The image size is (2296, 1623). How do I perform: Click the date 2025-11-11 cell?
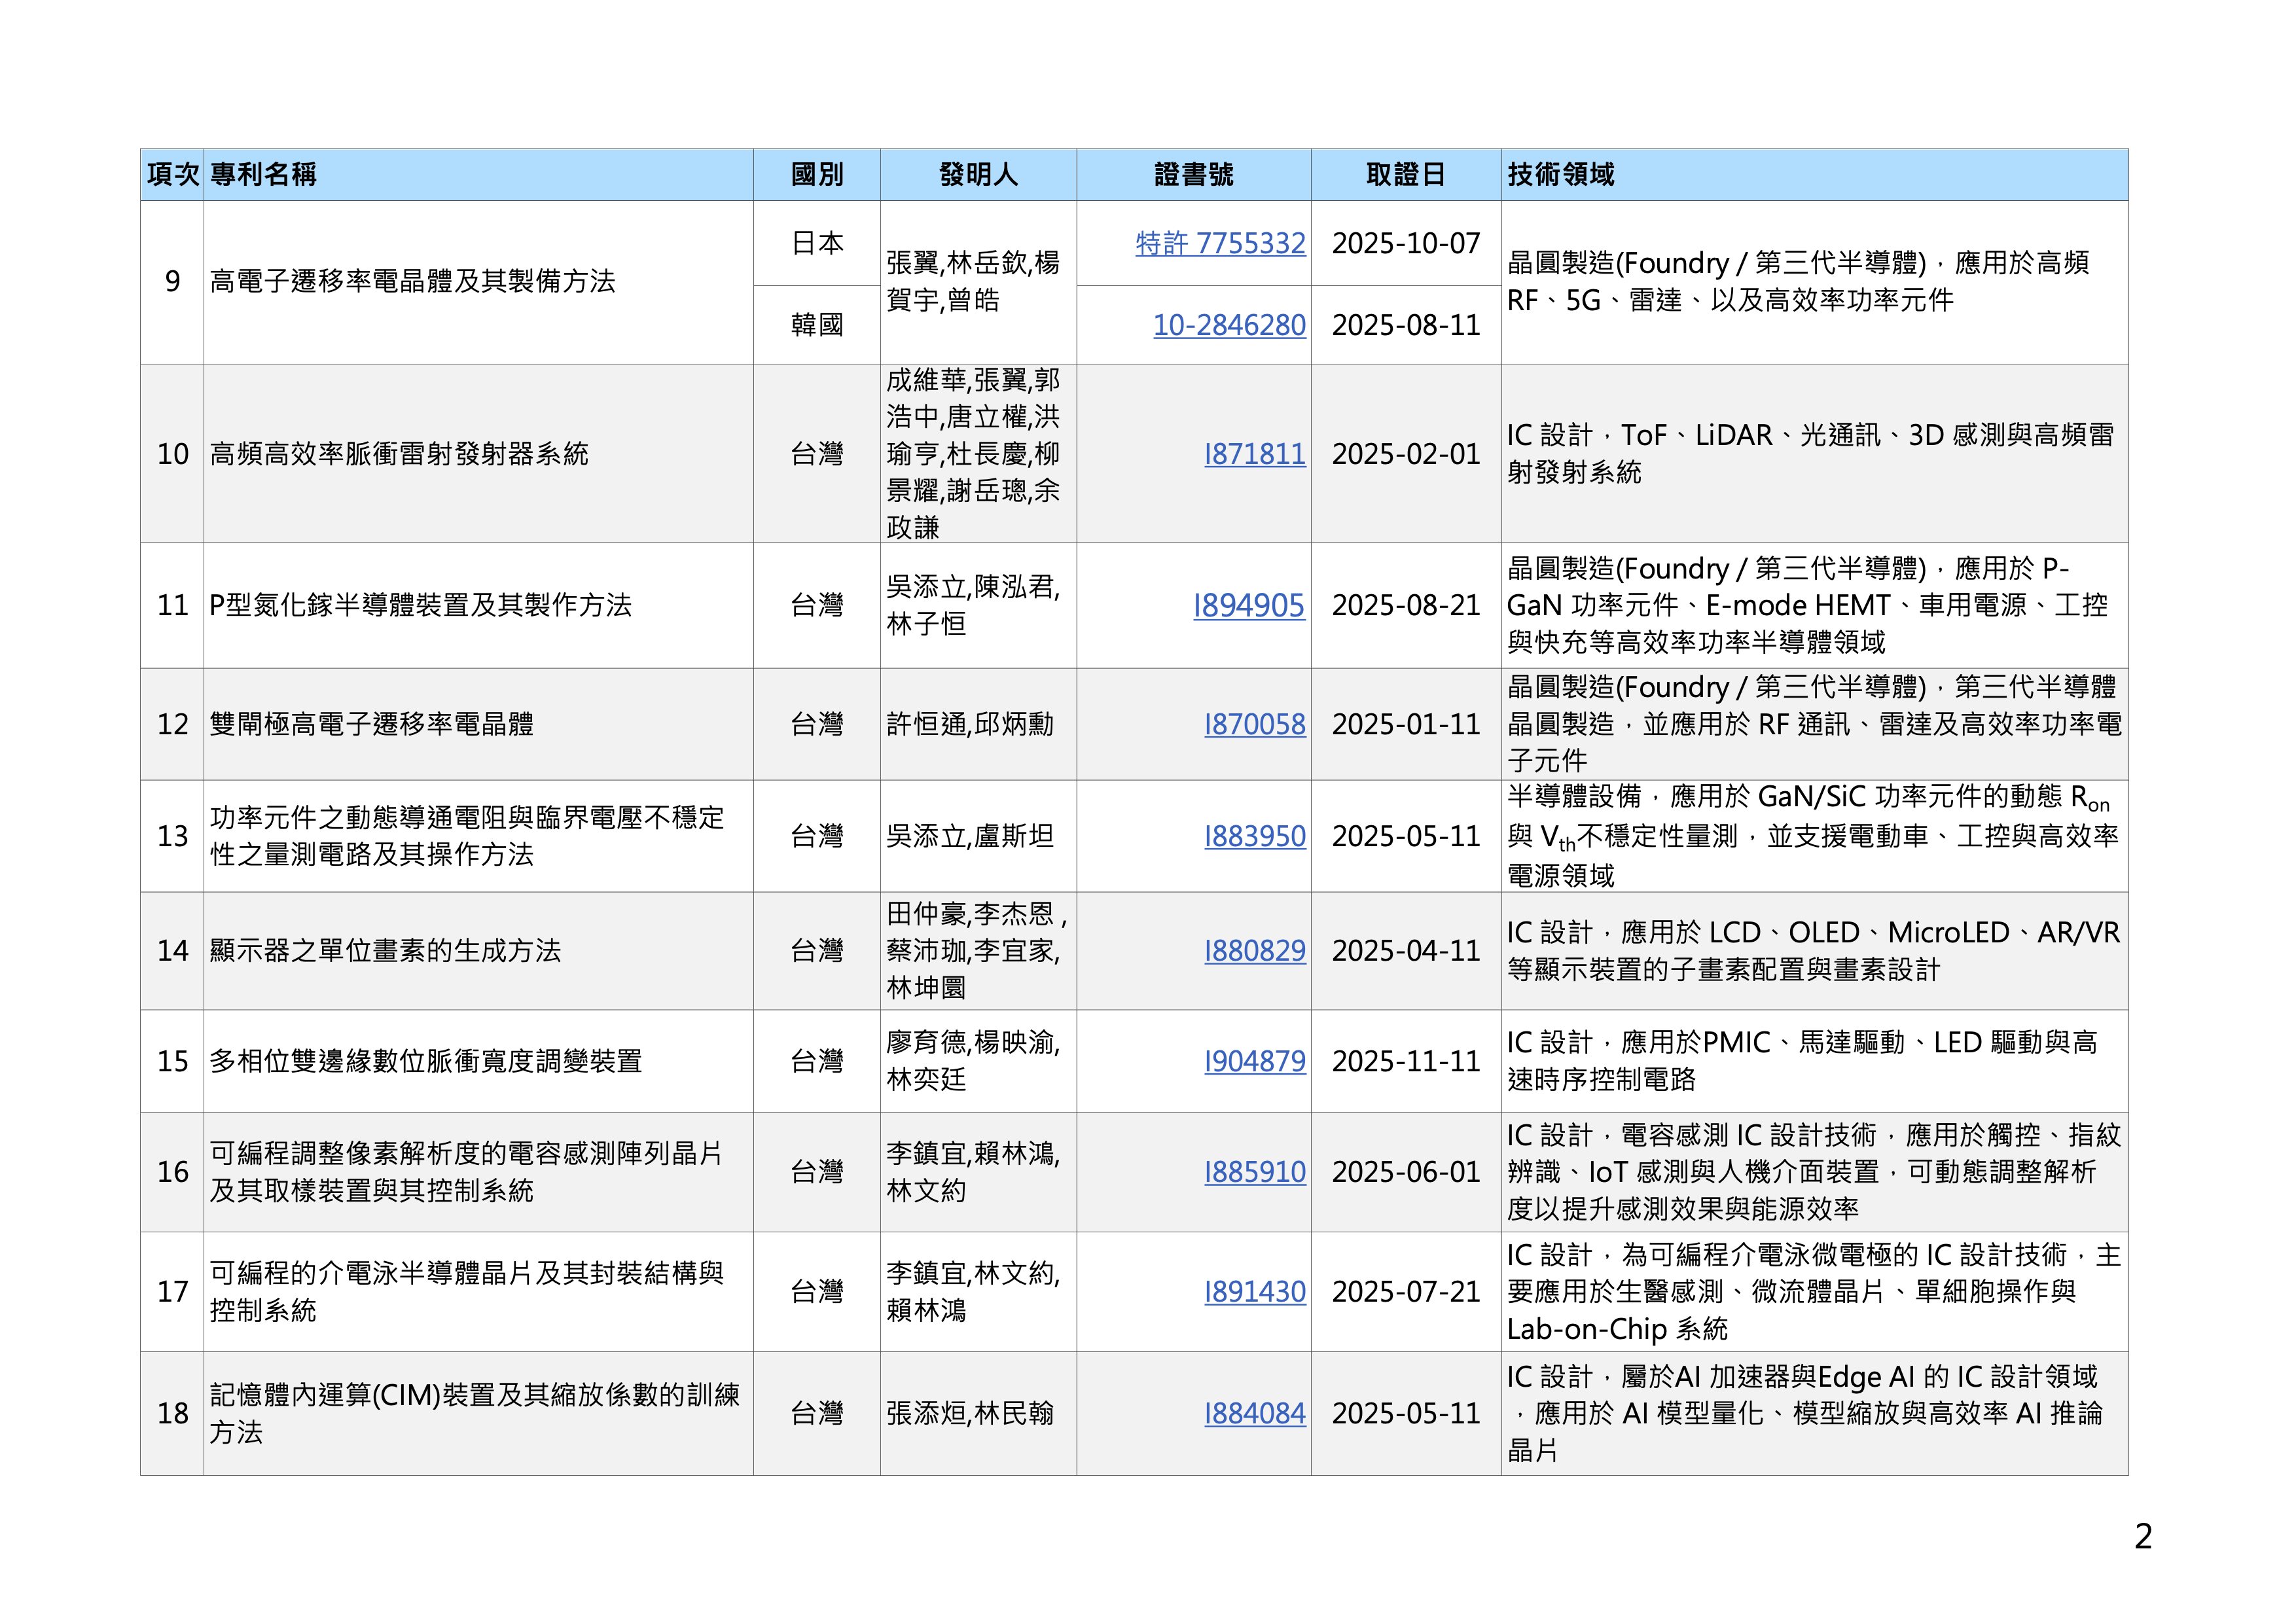(1405, 1061)
